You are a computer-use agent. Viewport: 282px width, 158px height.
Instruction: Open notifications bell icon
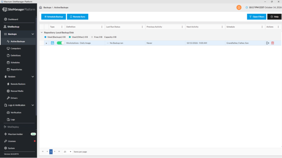click(239, 8)
